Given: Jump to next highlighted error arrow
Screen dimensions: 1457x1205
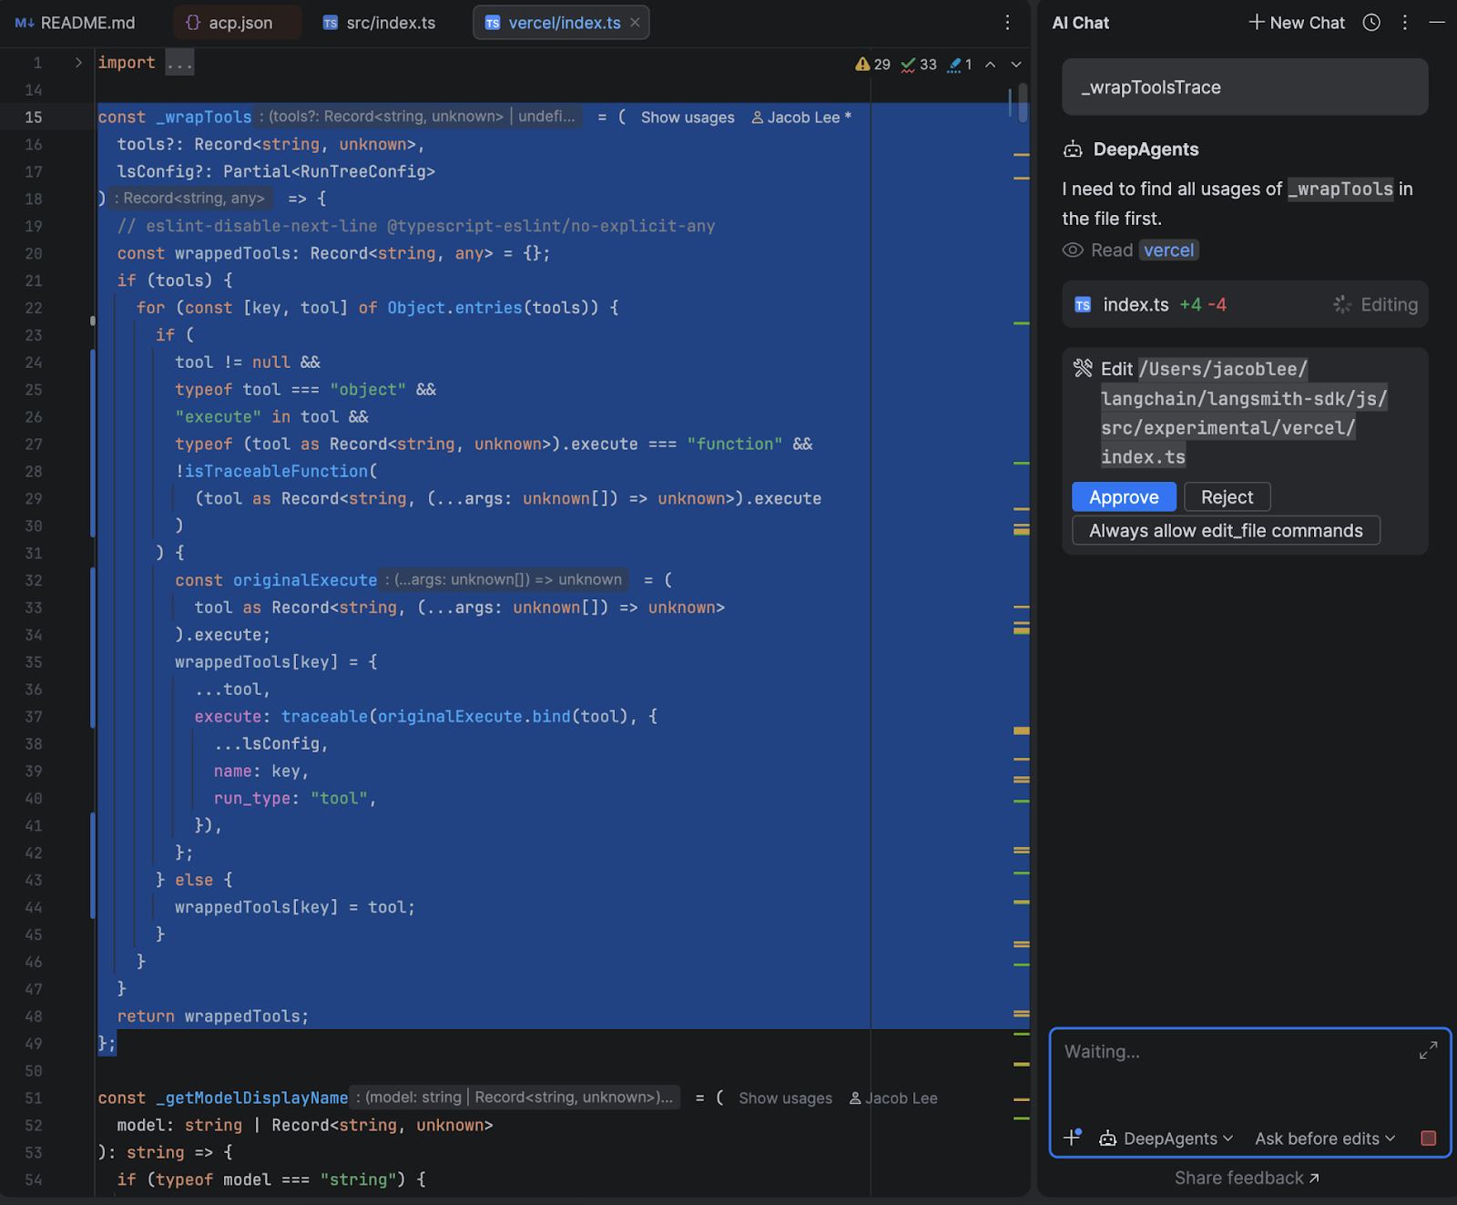Looking at the screenshot, I should pos(1016,65).
